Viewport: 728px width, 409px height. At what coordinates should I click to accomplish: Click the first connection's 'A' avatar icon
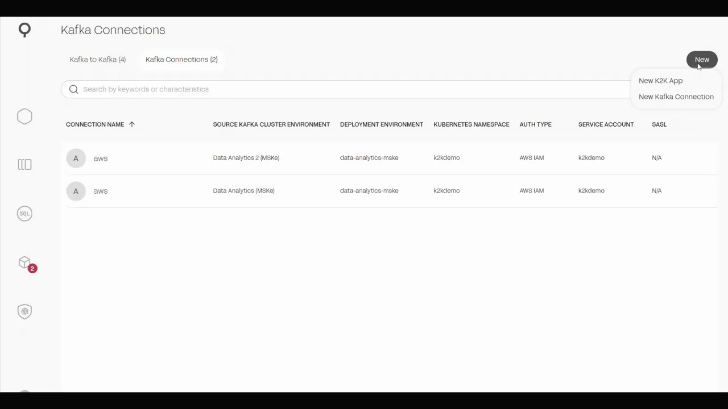point(76,158)
